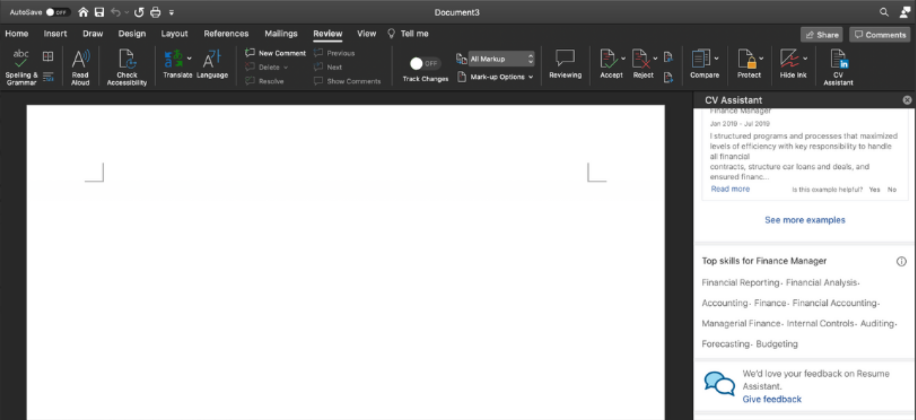916x420 pixels.
Task: Click Give feedback link
Action: [x=772, y=399]
